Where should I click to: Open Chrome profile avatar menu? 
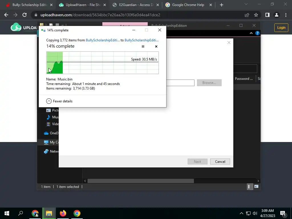click(x=277, y=15)
